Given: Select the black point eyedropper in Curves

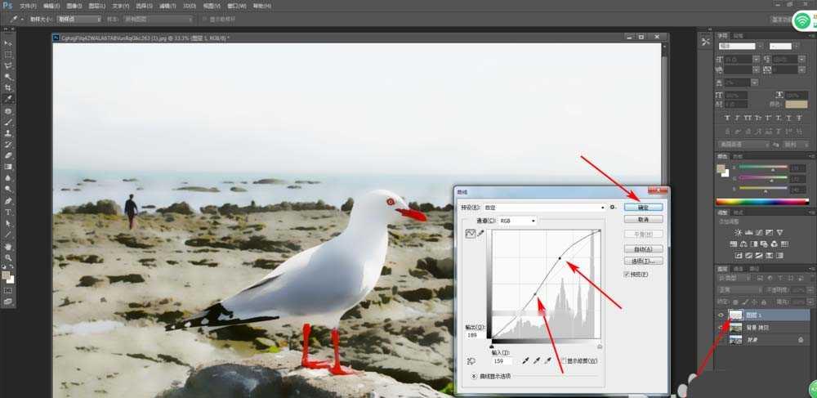Looking at the screenshot, I should tap(526, 360).
